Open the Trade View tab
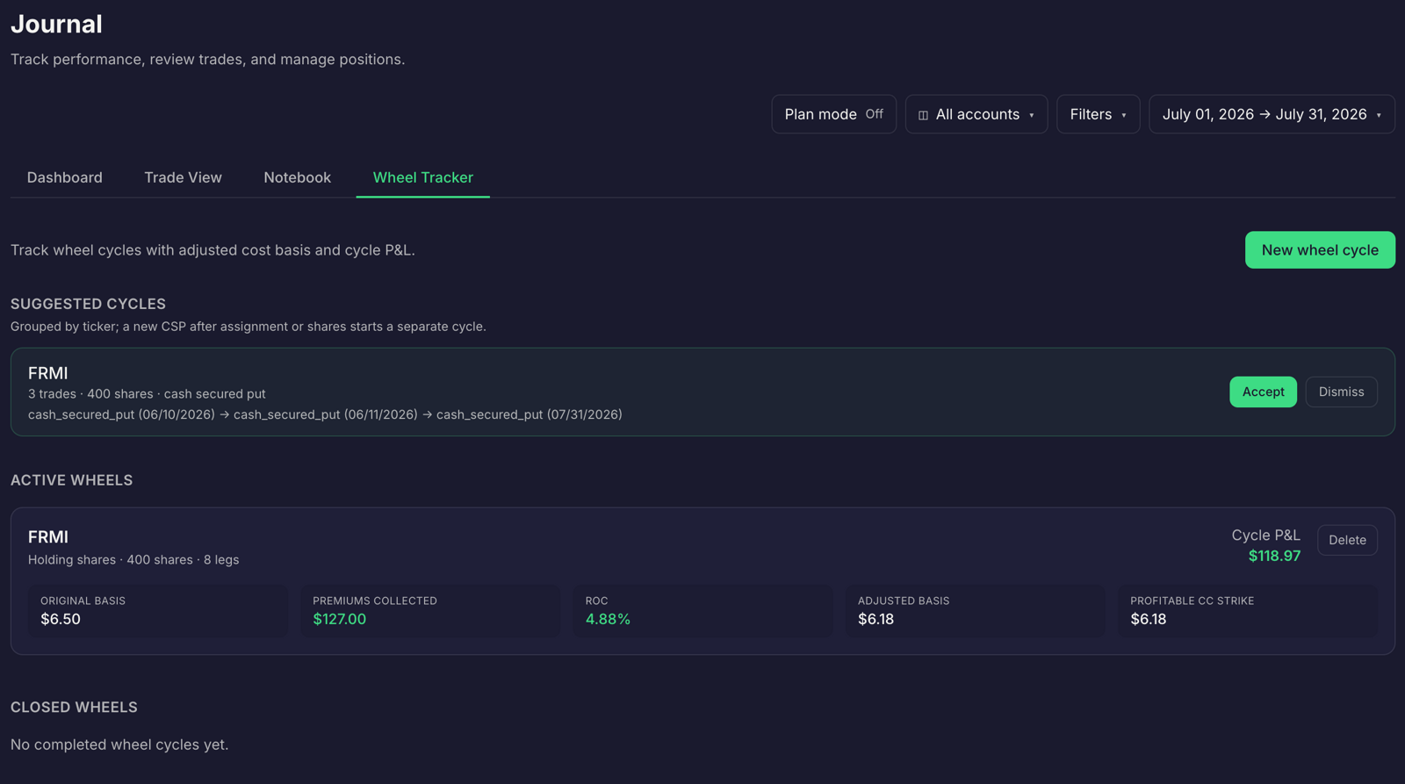Viewport: 1405px width, 784px height. pos(183,177)
